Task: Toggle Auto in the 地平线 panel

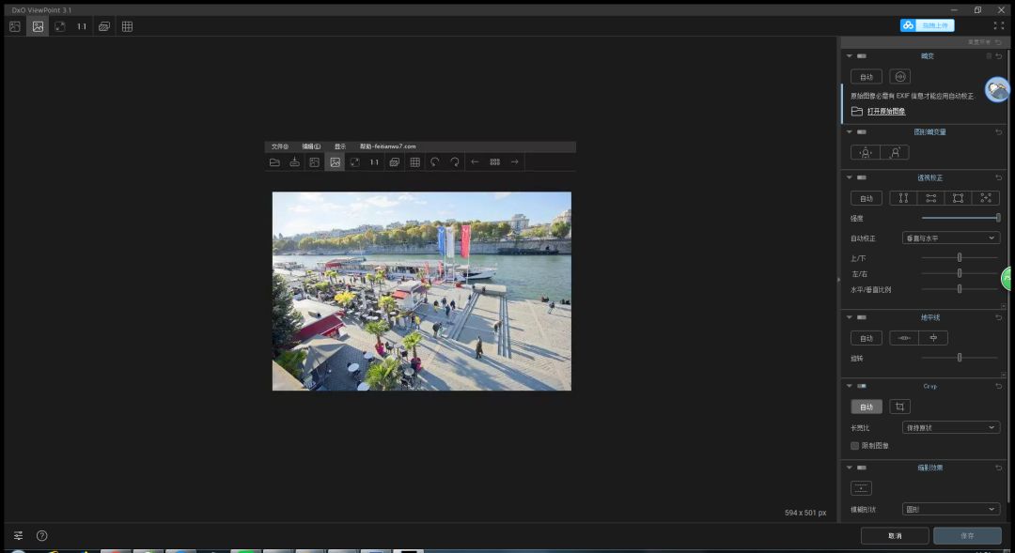Action: click(x=866, y=337)
